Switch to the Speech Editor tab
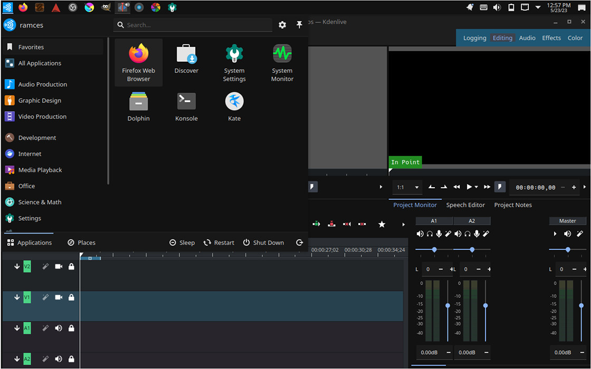Viewport: 591px width, 369px height. pos(465,205)
